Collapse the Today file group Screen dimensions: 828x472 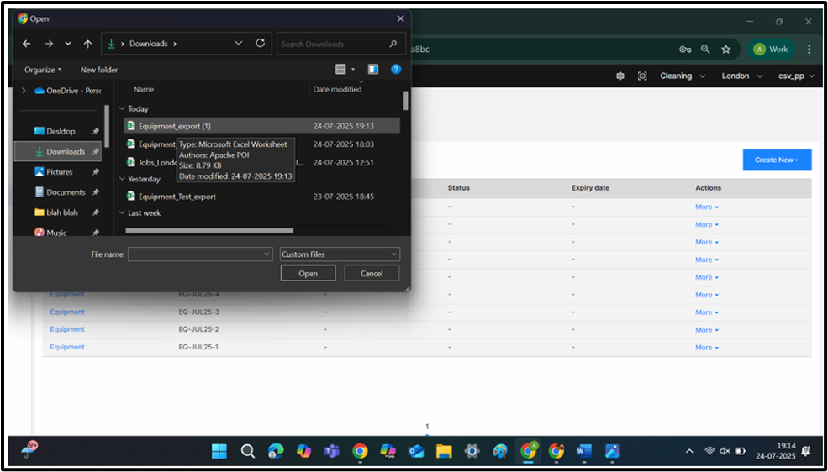pyautogui.click(x=122, y=108)
